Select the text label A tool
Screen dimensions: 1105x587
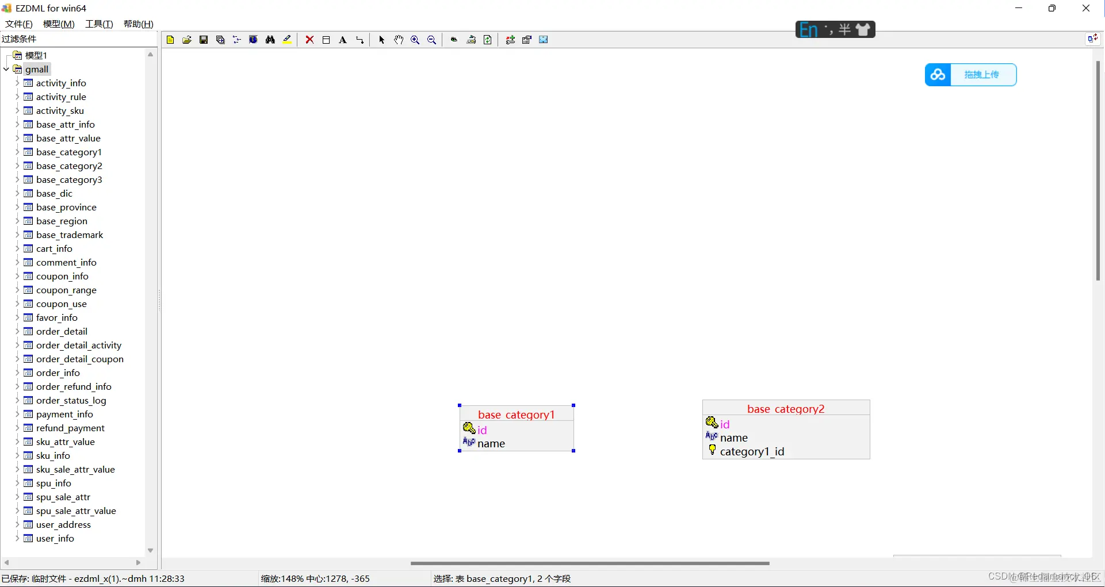343,40
